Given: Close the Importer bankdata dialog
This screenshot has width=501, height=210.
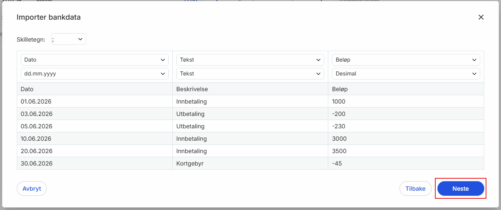Looking at the screenshot, I should coord(481,17).
